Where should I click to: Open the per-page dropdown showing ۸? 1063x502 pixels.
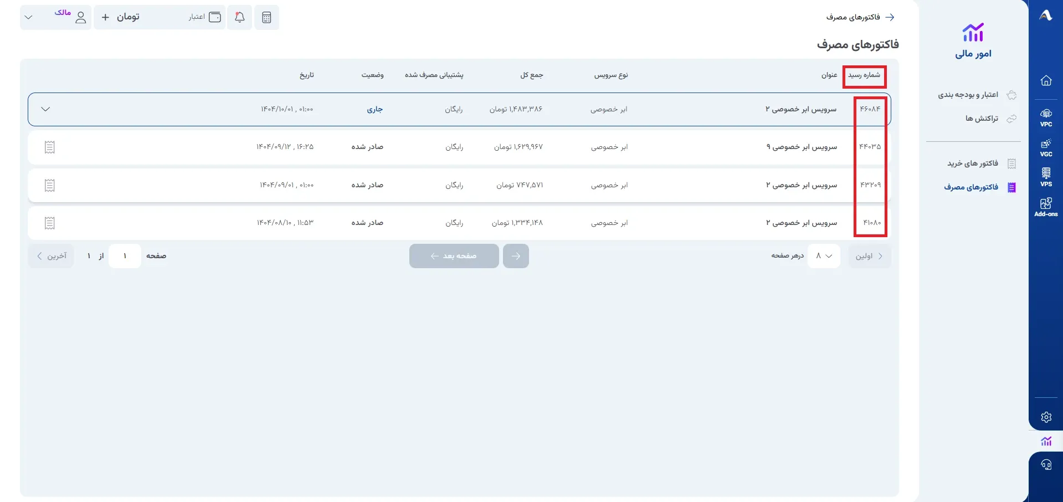824,256
